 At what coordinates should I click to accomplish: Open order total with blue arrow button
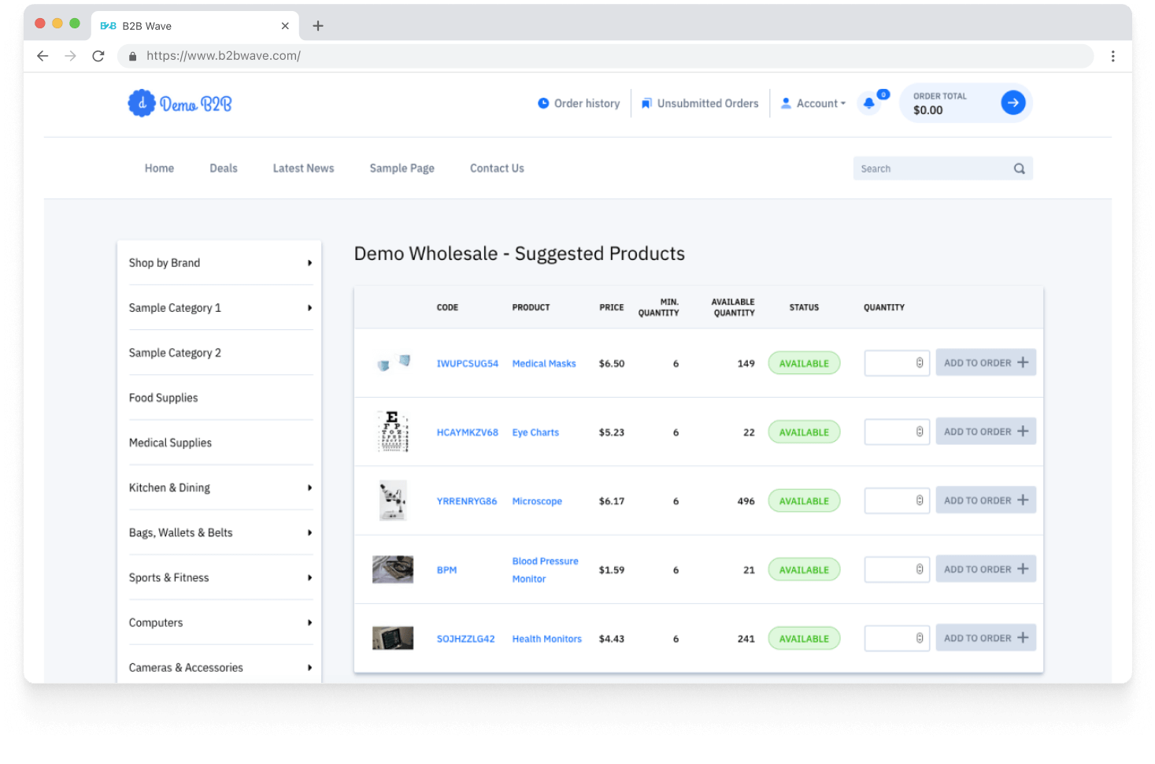coord(1012,102)
